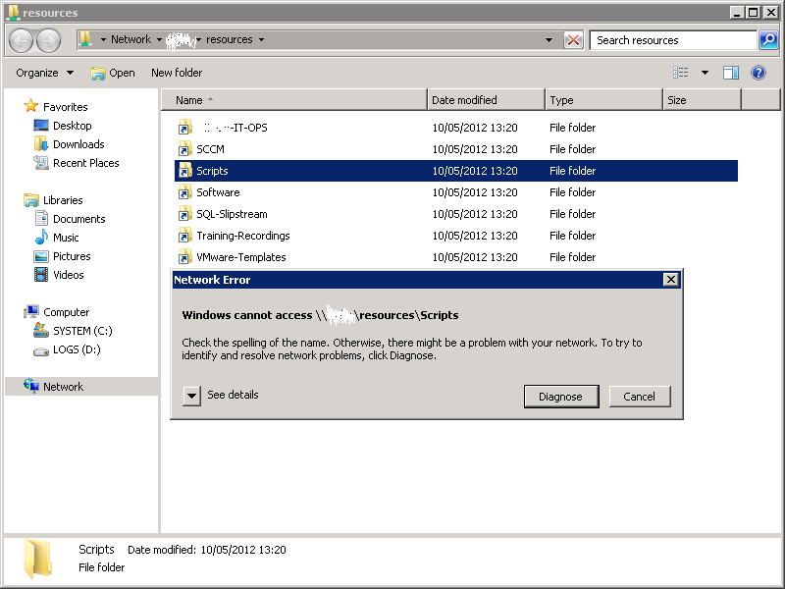Open the address bar history dropdown

(x=549, y=40)
